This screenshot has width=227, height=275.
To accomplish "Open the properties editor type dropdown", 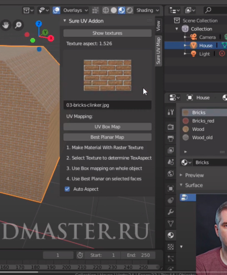I will pos(175,98).
